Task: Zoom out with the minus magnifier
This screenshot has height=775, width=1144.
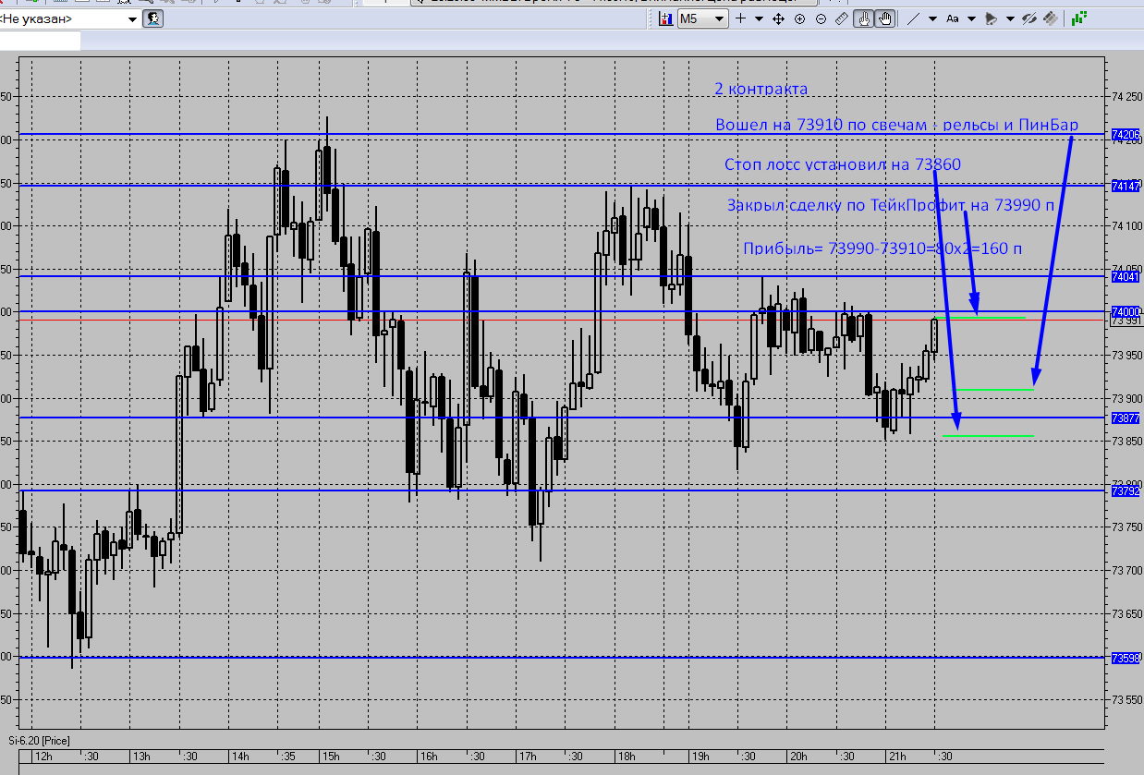Action: pyautogui.click(x=821, y=18)
